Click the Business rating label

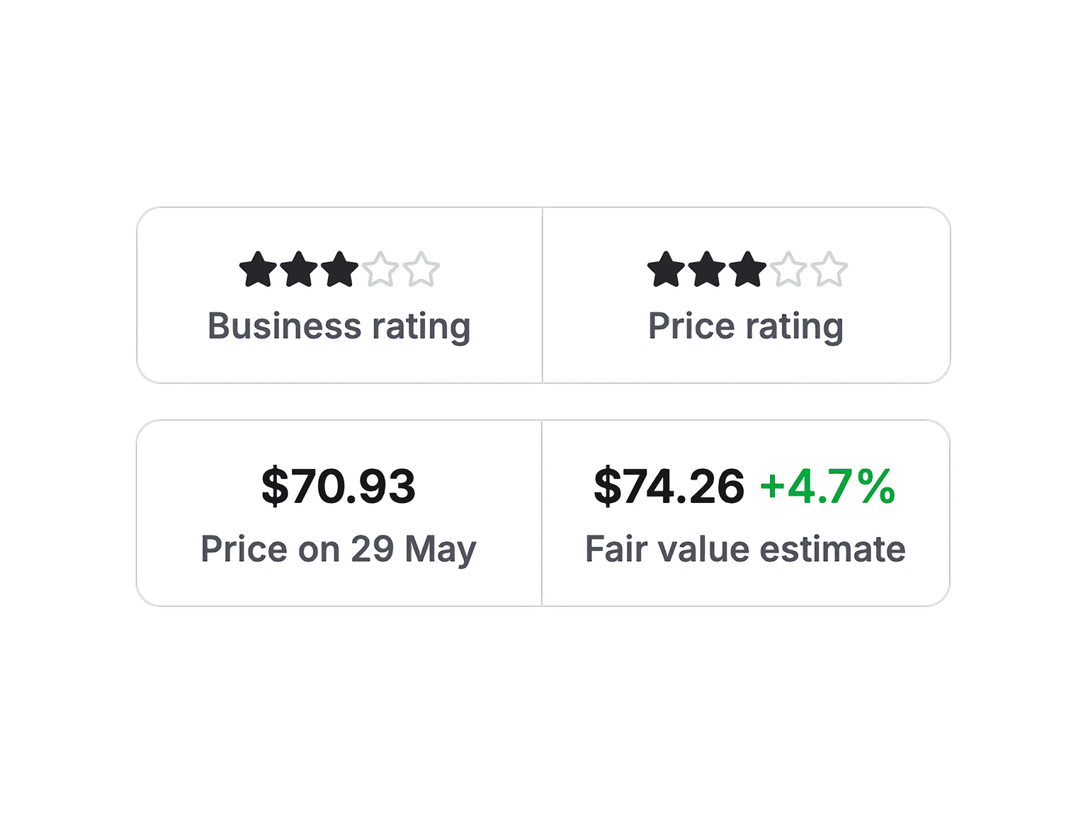pyautogui.click(x=339, y=327)
